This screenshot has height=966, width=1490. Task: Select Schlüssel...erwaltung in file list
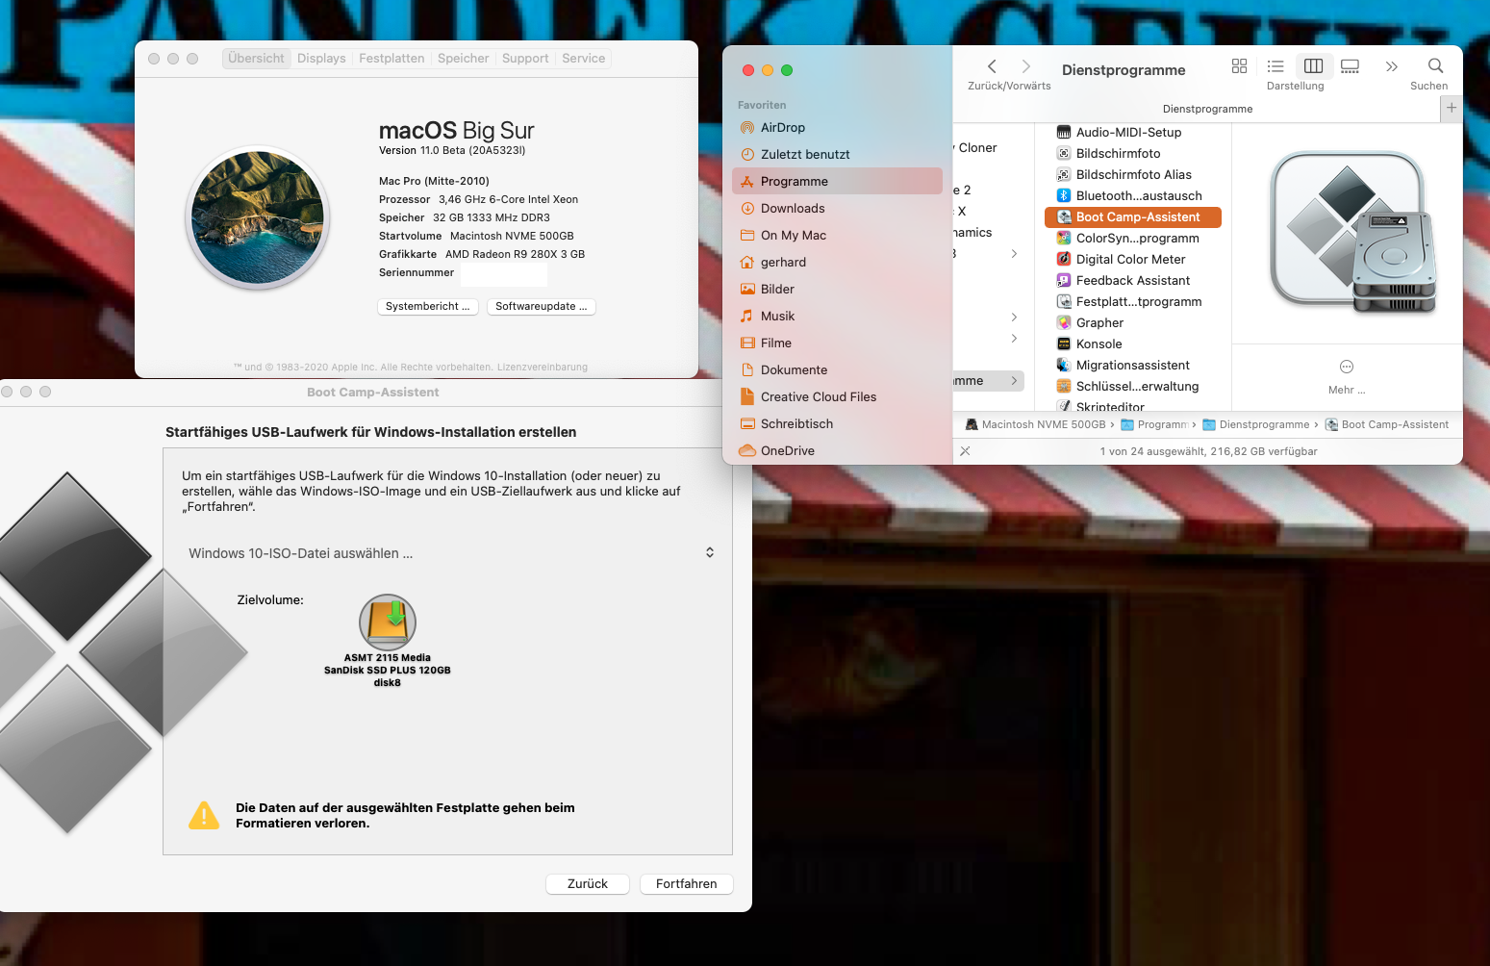[1132, 387]
